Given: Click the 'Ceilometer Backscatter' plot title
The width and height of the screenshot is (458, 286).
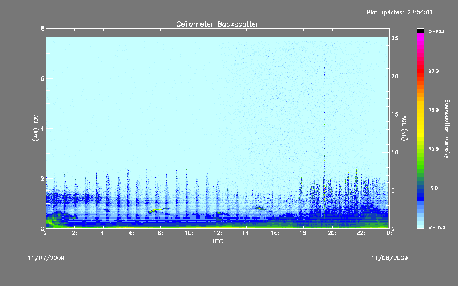Looking at the screenshot, I should [x=218, y=24].
